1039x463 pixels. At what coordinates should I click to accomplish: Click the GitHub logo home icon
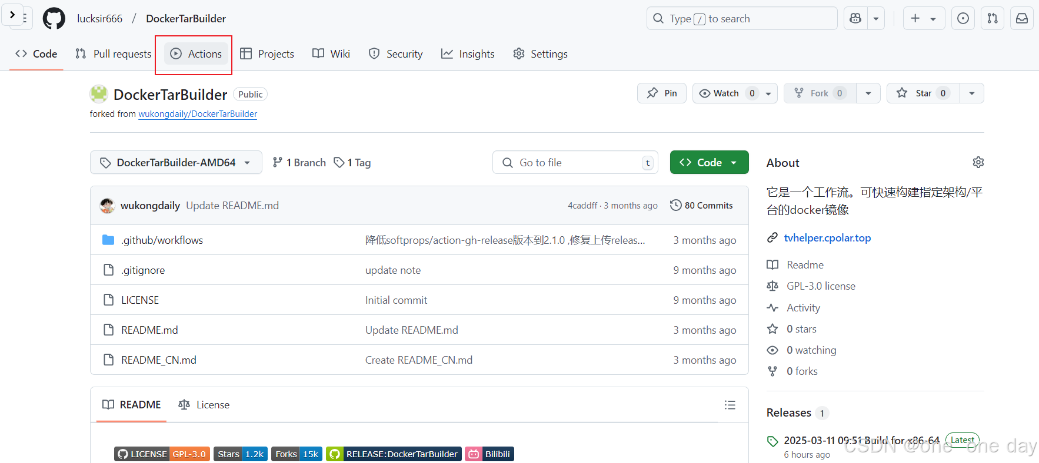[x=54, y=19]
